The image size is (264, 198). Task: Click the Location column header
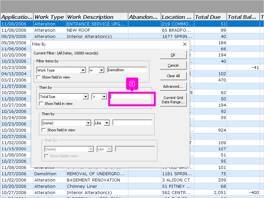pyautogui.click(x=178, y=17)
